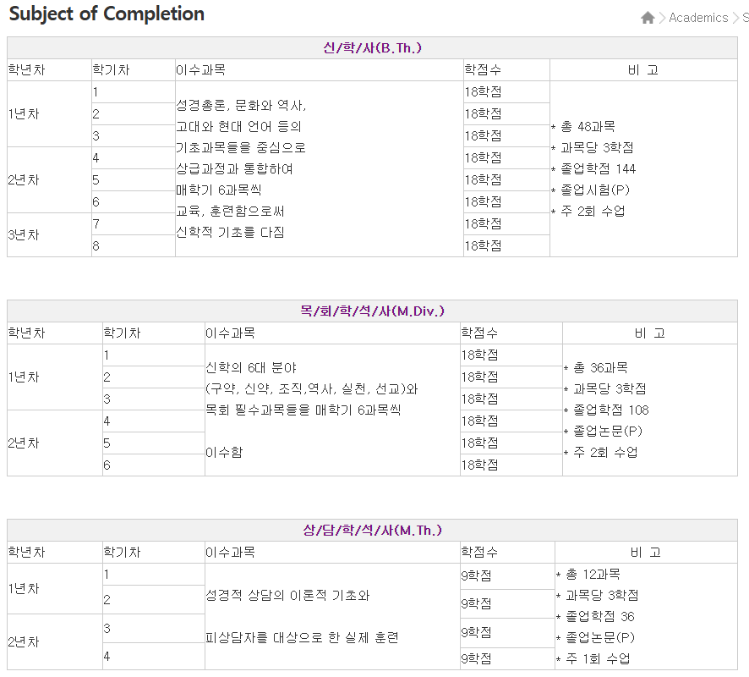The image size is (749, 677).
Task: Select the 신/학/사(B.Th.) table title
Action: 372,47
